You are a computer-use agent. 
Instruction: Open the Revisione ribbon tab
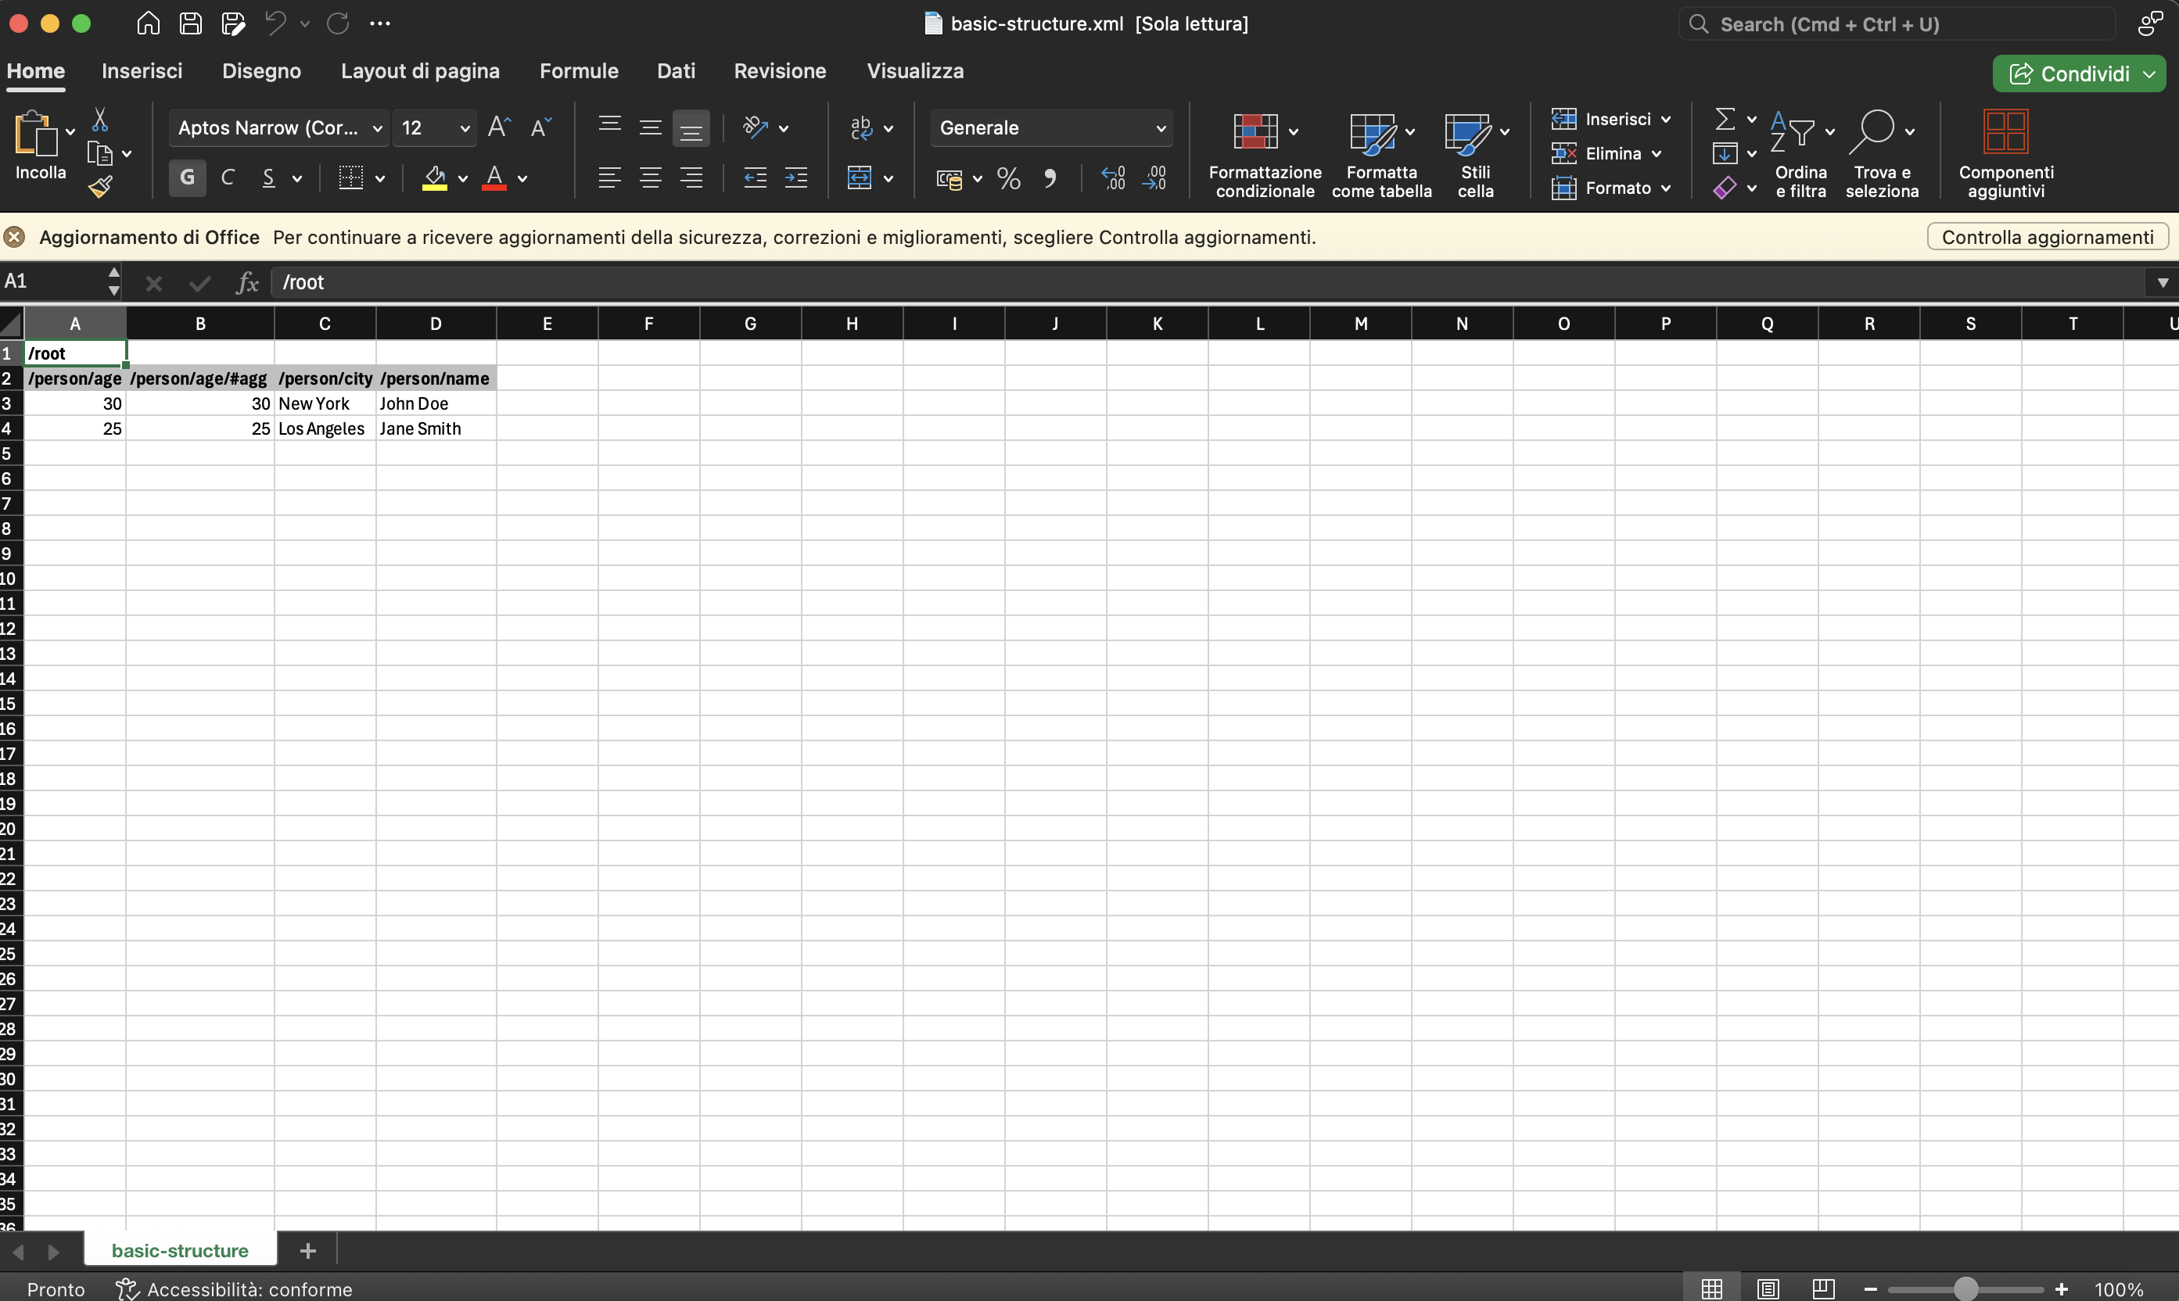click(780, 71)
